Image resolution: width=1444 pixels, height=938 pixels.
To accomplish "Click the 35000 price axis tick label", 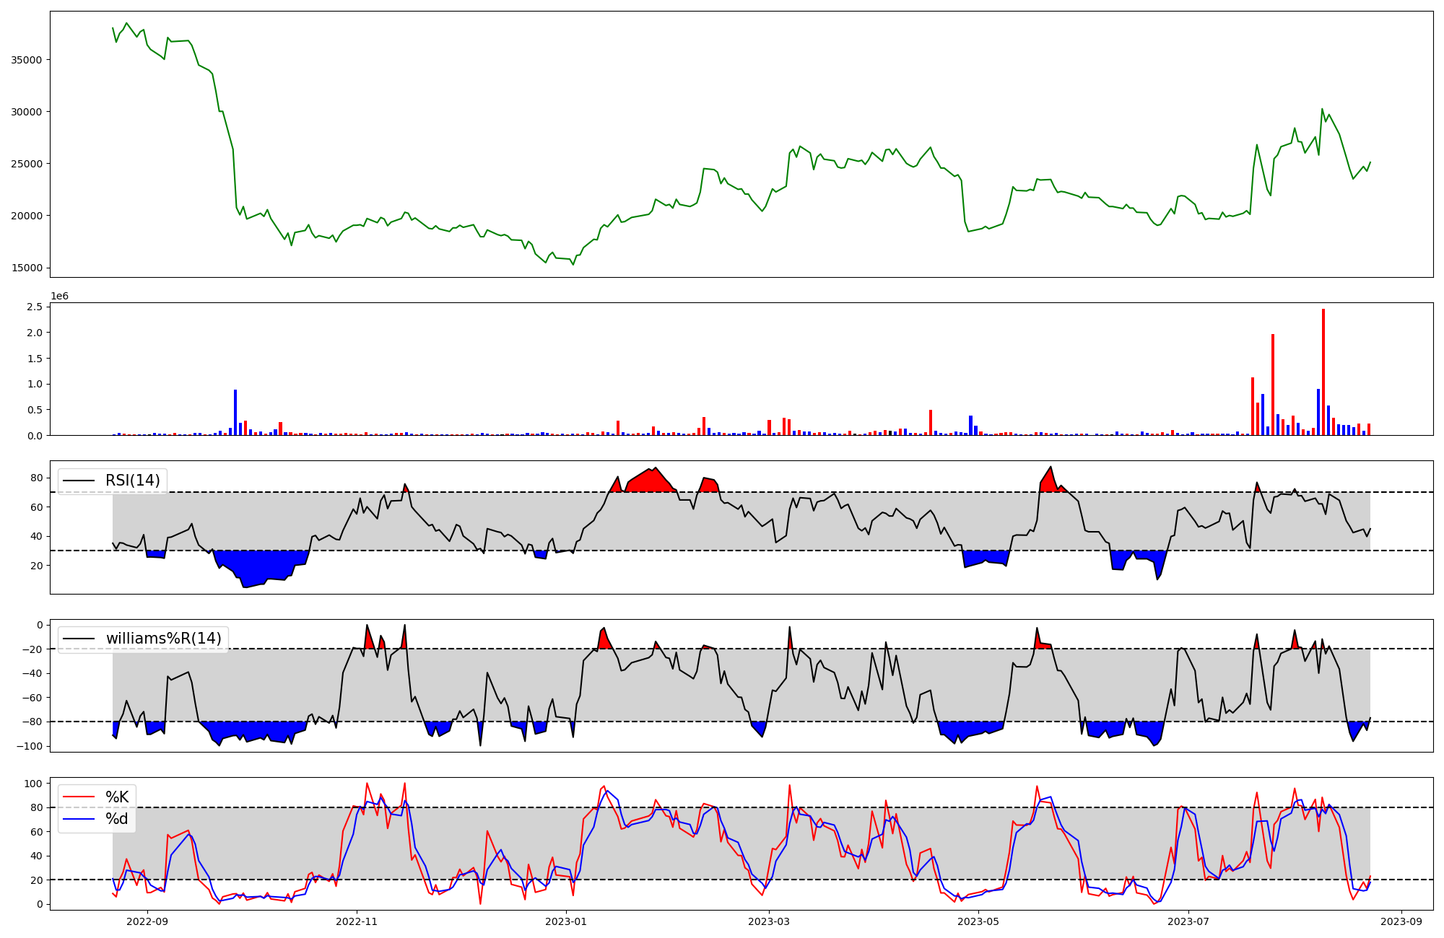I will click(x=27, y=60).
